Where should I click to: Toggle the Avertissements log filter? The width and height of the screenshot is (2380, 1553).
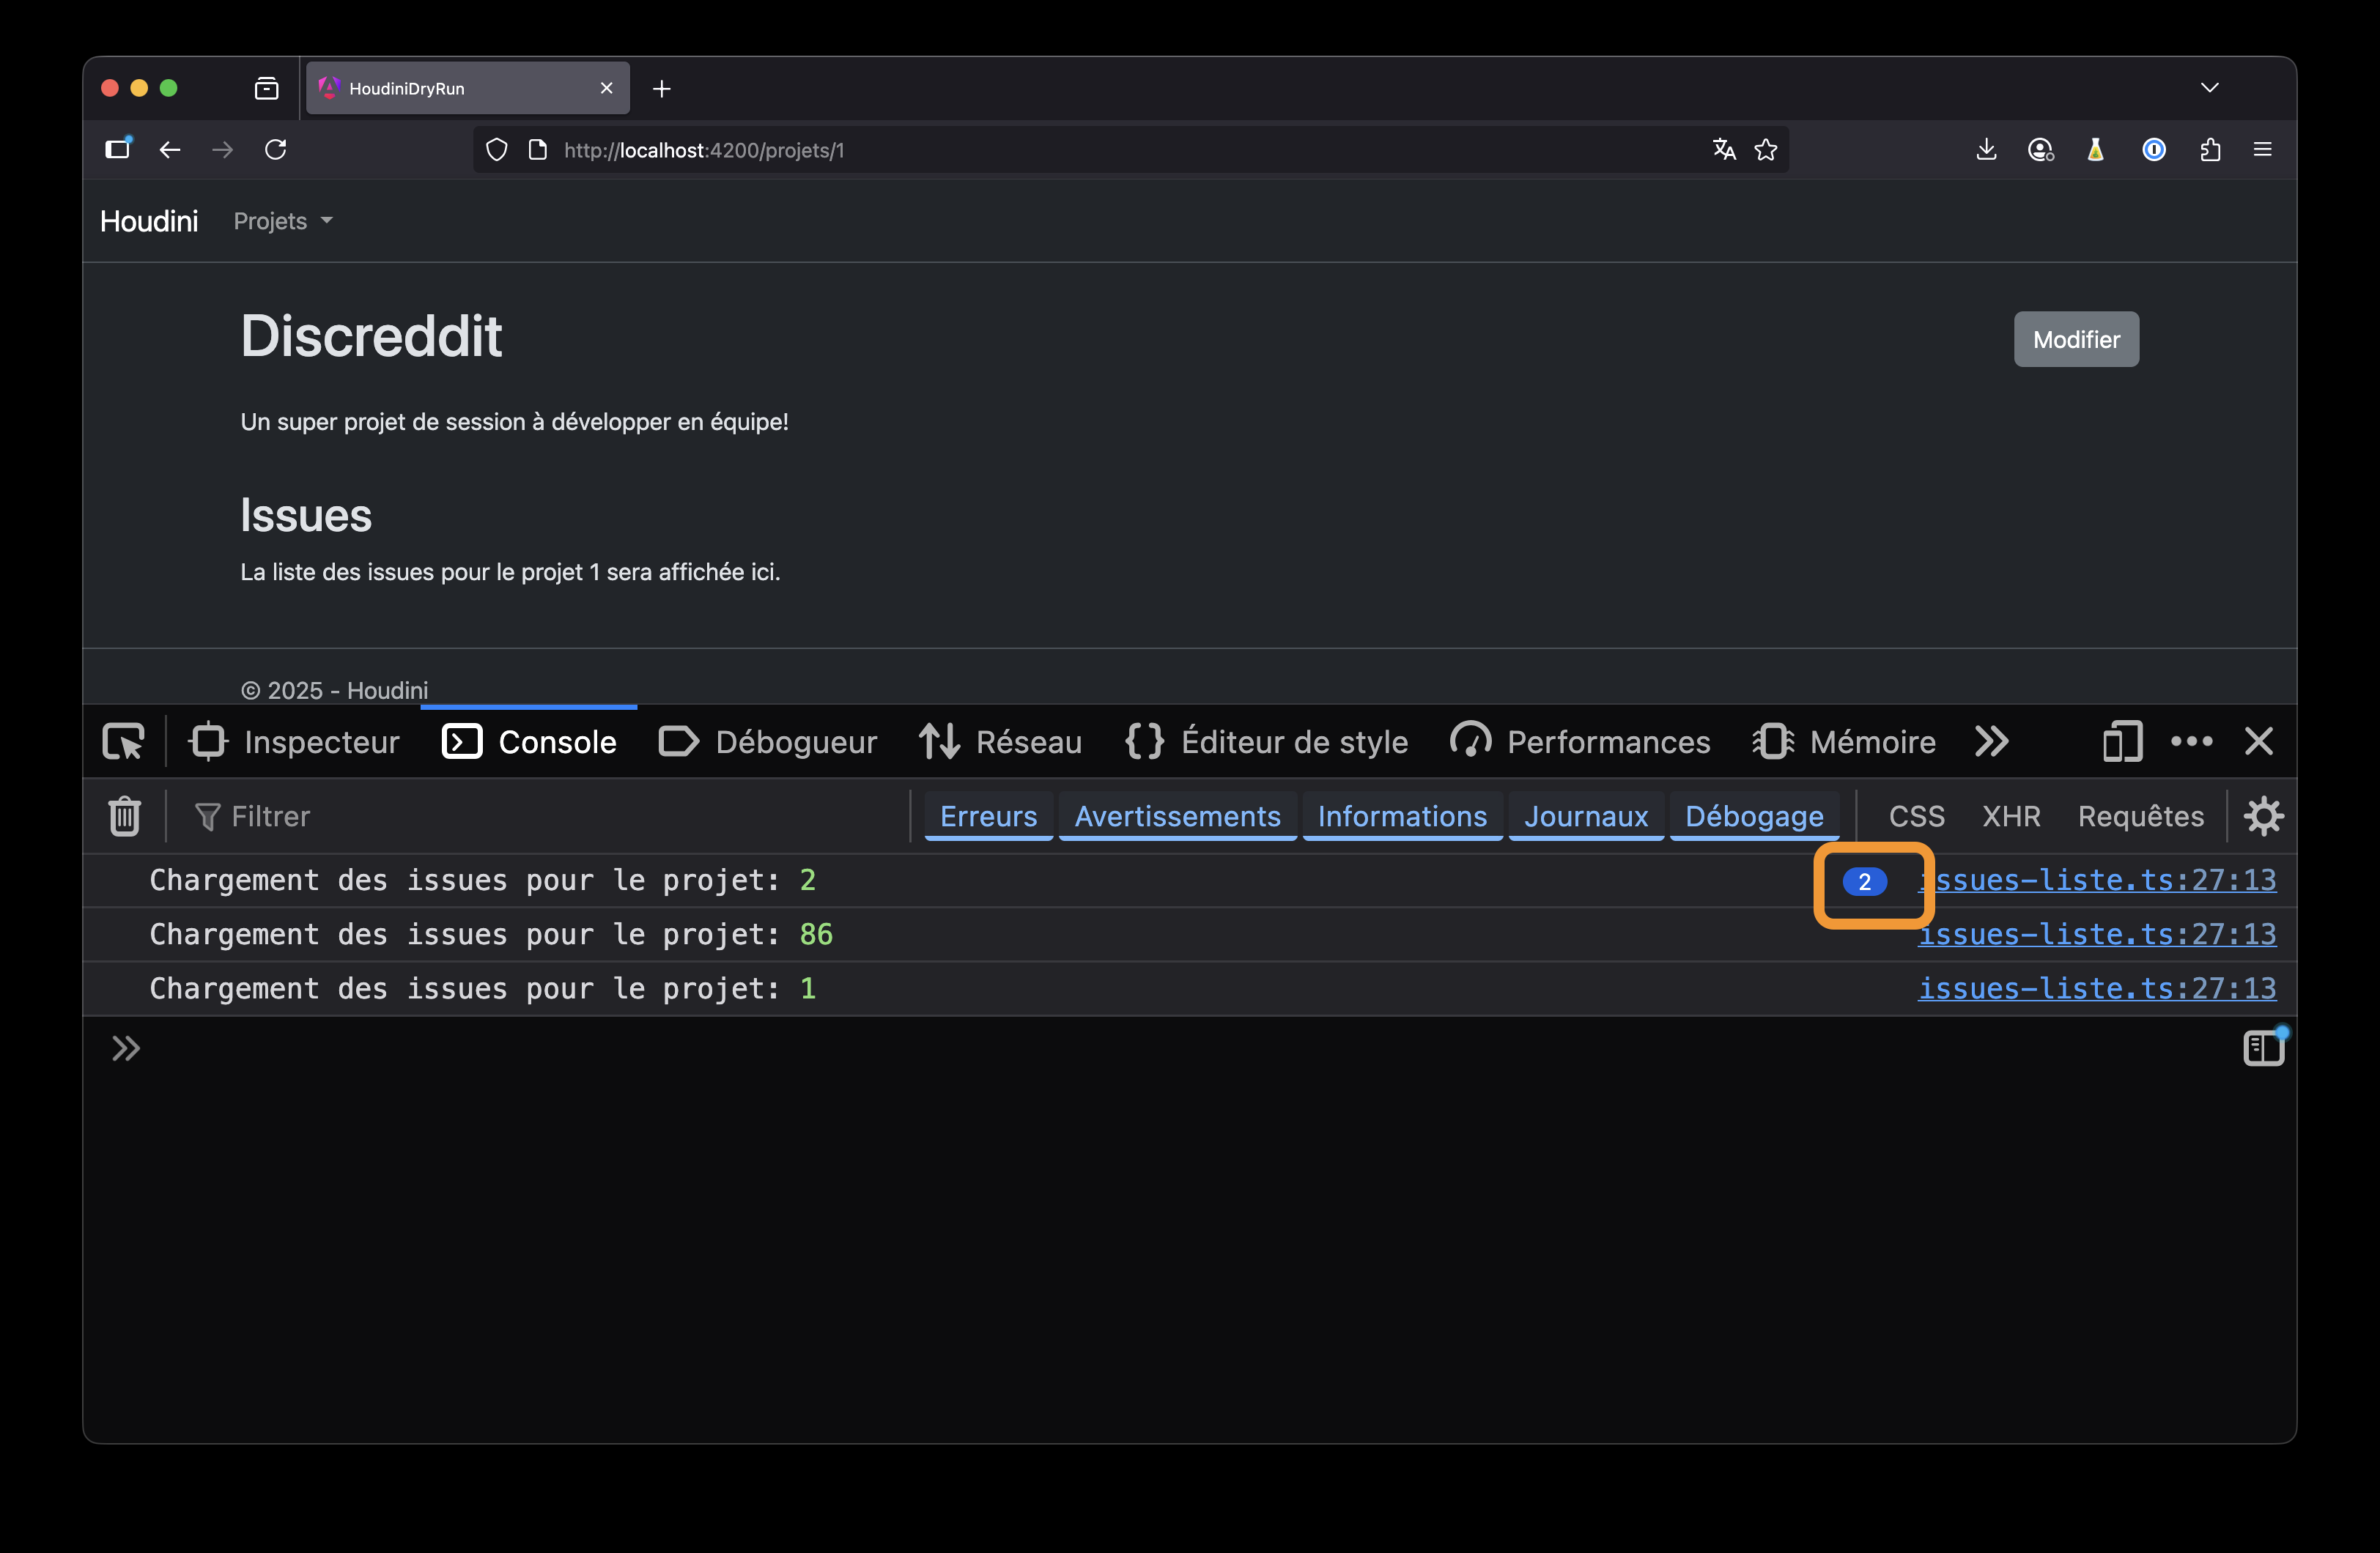1177,816
